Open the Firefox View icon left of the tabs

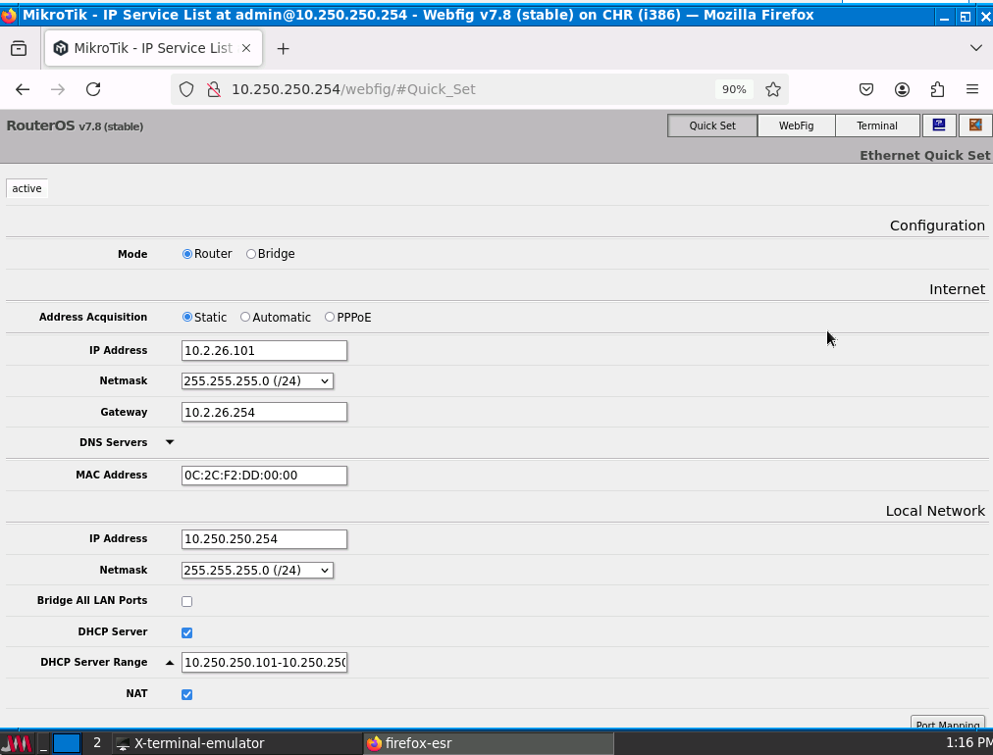click(x=19, y=48)
